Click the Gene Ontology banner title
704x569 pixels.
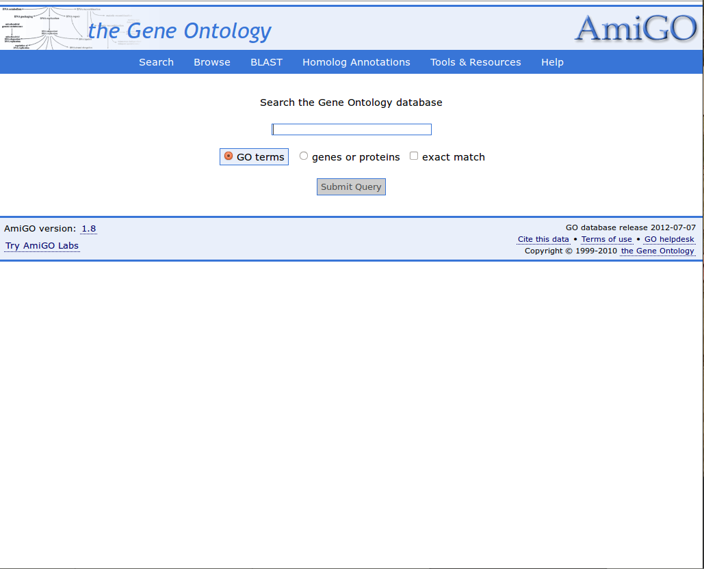coord(180,31)
